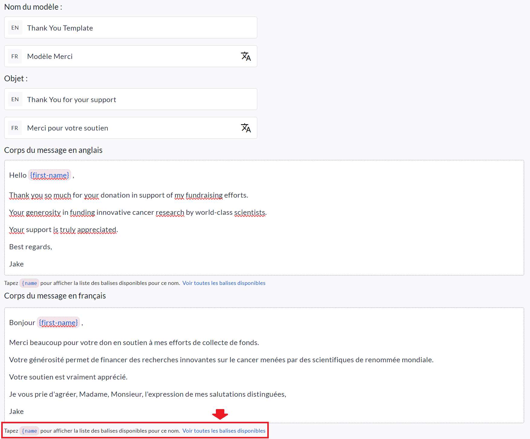This screenshot has width=530, height=439.
Task: Open available tags link under English body
Action: pyautogui.click(x=224, y=283)
